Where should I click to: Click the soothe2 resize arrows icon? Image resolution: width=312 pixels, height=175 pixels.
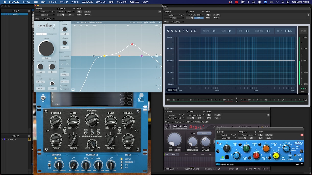point(159,90)
